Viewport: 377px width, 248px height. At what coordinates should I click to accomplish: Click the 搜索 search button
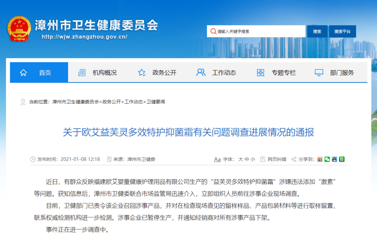[x=317, y=31]
